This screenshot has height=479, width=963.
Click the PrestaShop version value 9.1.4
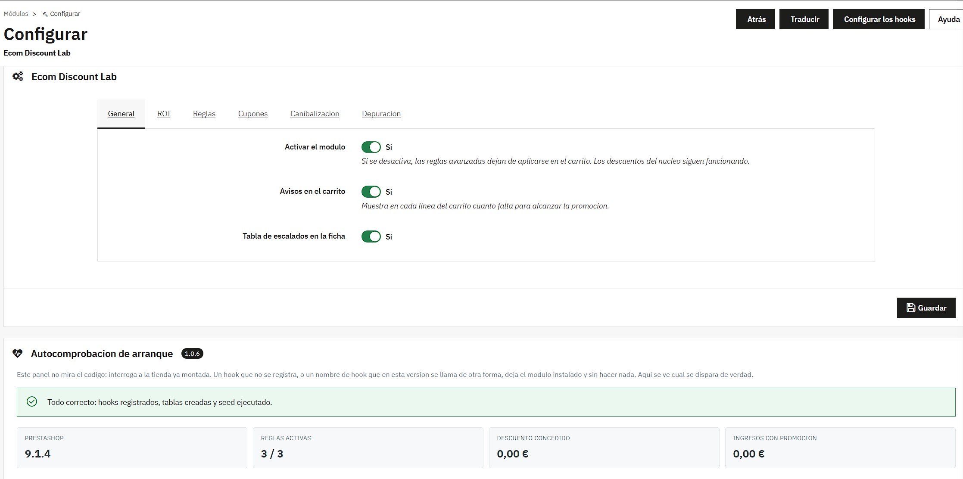click(x=37, y=454)
